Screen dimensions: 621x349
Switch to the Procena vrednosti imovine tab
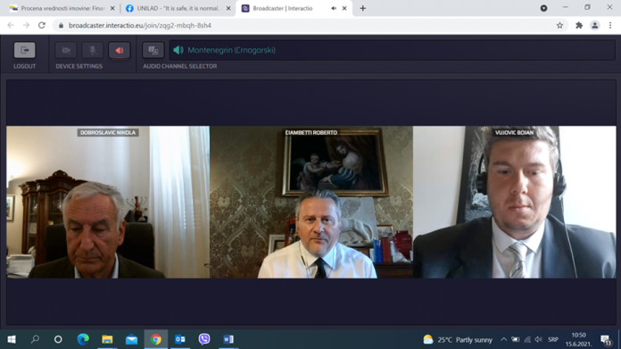(x=62, y=8)
